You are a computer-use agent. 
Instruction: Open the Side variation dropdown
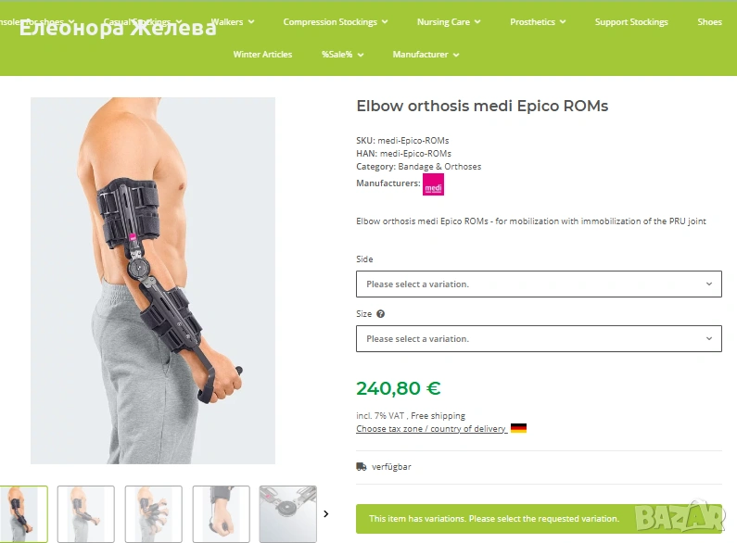point(539,284)
